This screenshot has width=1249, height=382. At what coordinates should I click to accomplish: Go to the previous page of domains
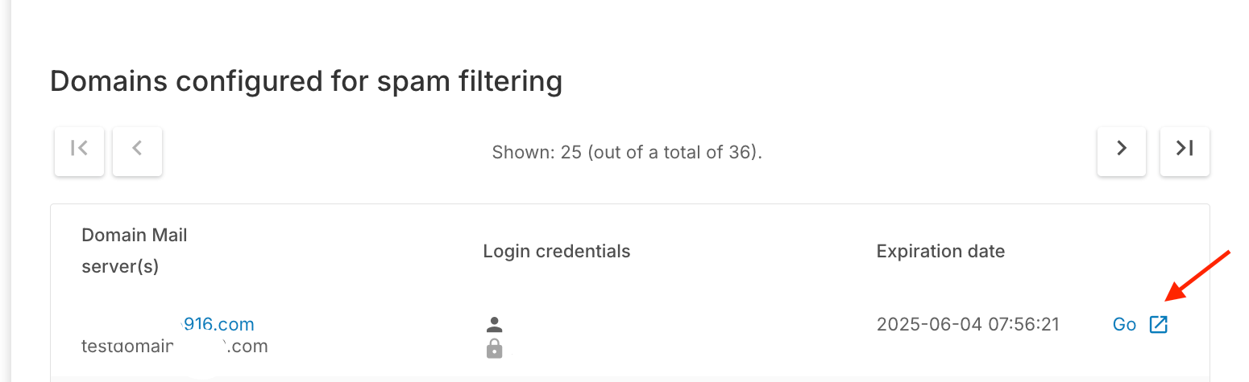point(137,151)
